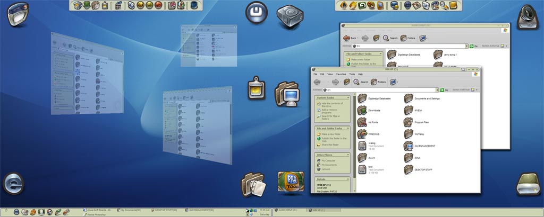This screenshot has width=544, height=217.
Task: Click the Up folder icon in WIN XP (C:) toolbar
Action: click(x=346, y=82)
